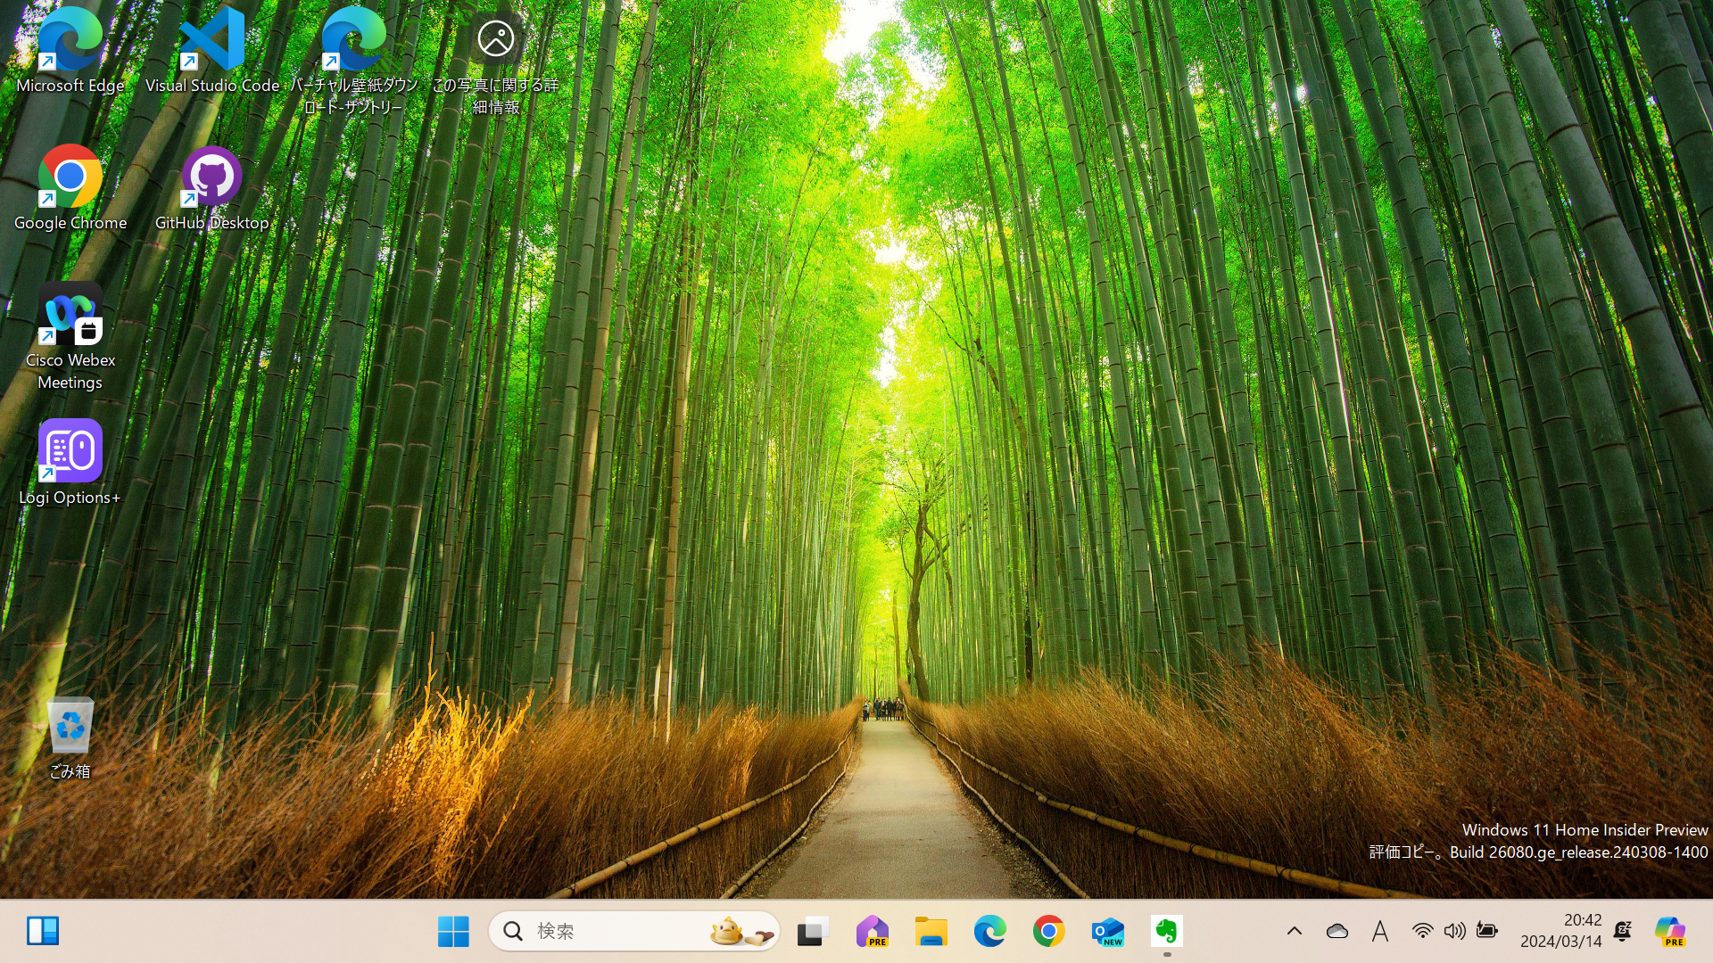Image resolution: width=1713 pixels, height=963 pixels.
Task: Open the Microsoft Edge desktop shortcut
Action: pos(70,52)
